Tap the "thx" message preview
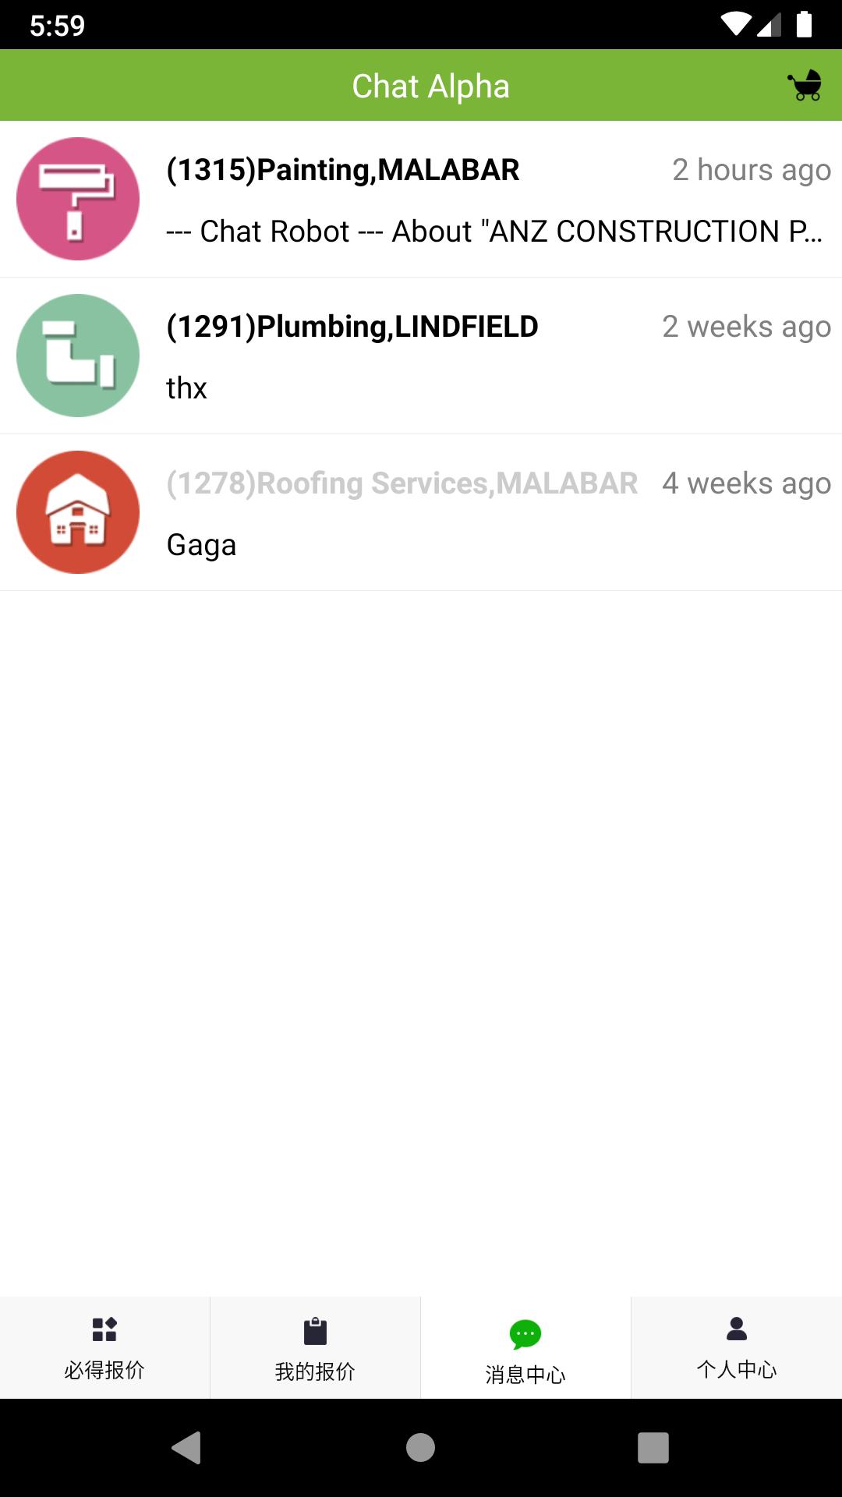842x1497 pixels. 186,388
